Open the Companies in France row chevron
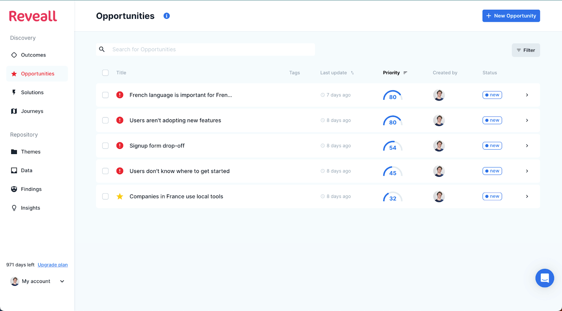 527,197
